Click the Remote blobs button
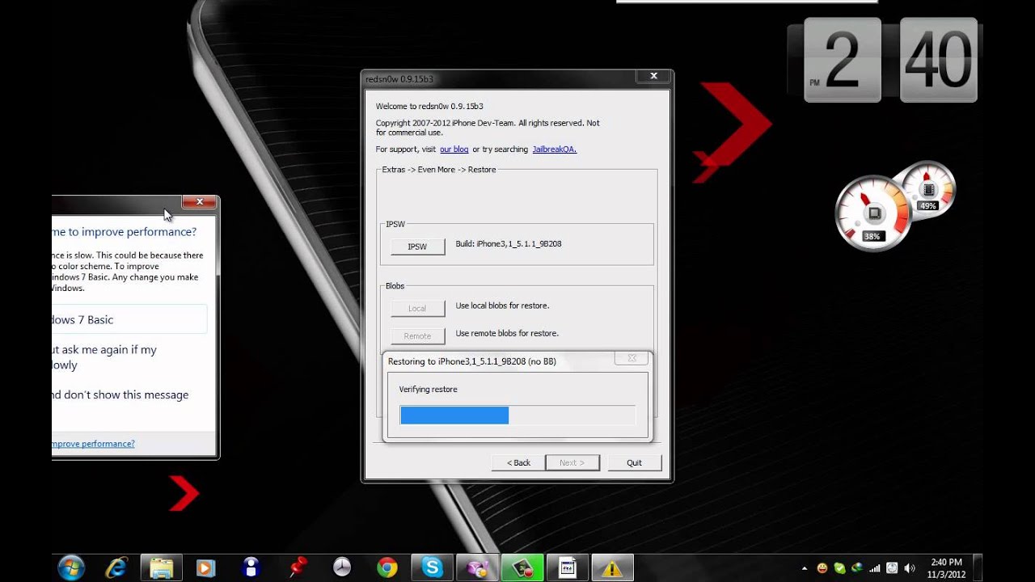The width and height of the screenshot is (1035, 582). click(x=417, y=335)
